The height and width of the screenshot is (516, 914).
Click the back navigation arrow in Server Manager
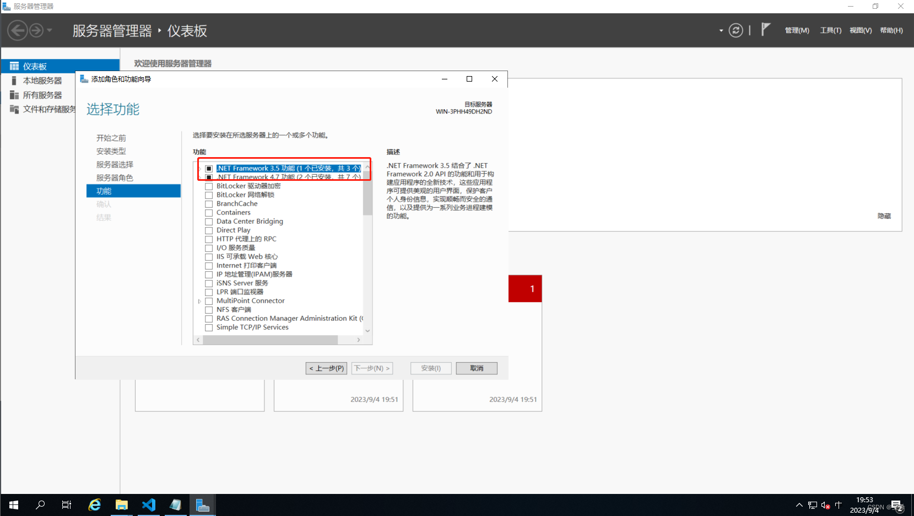pos(18,30)
